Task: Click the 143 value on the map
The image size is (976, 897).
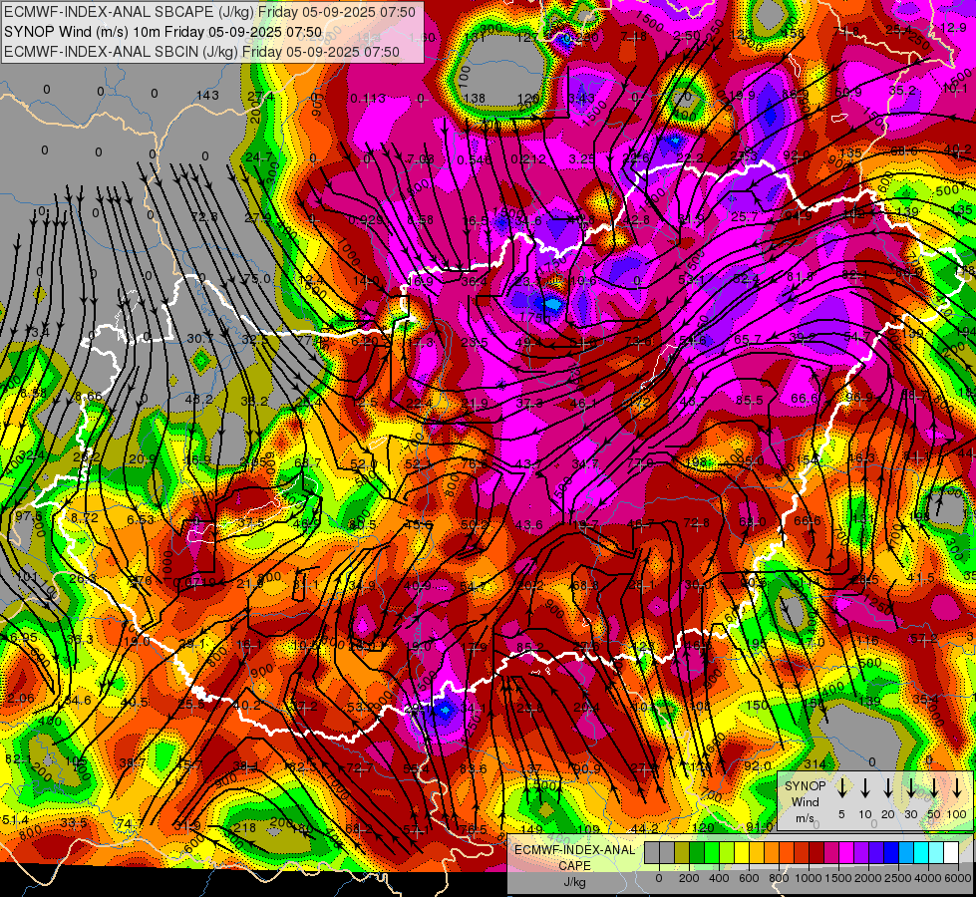Action: 207,96
